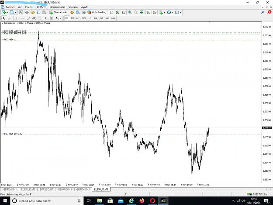The width and height of the screenshot is (273, 205).
Task: Zoom in on the chart
Action: click(x=130, y=12)
